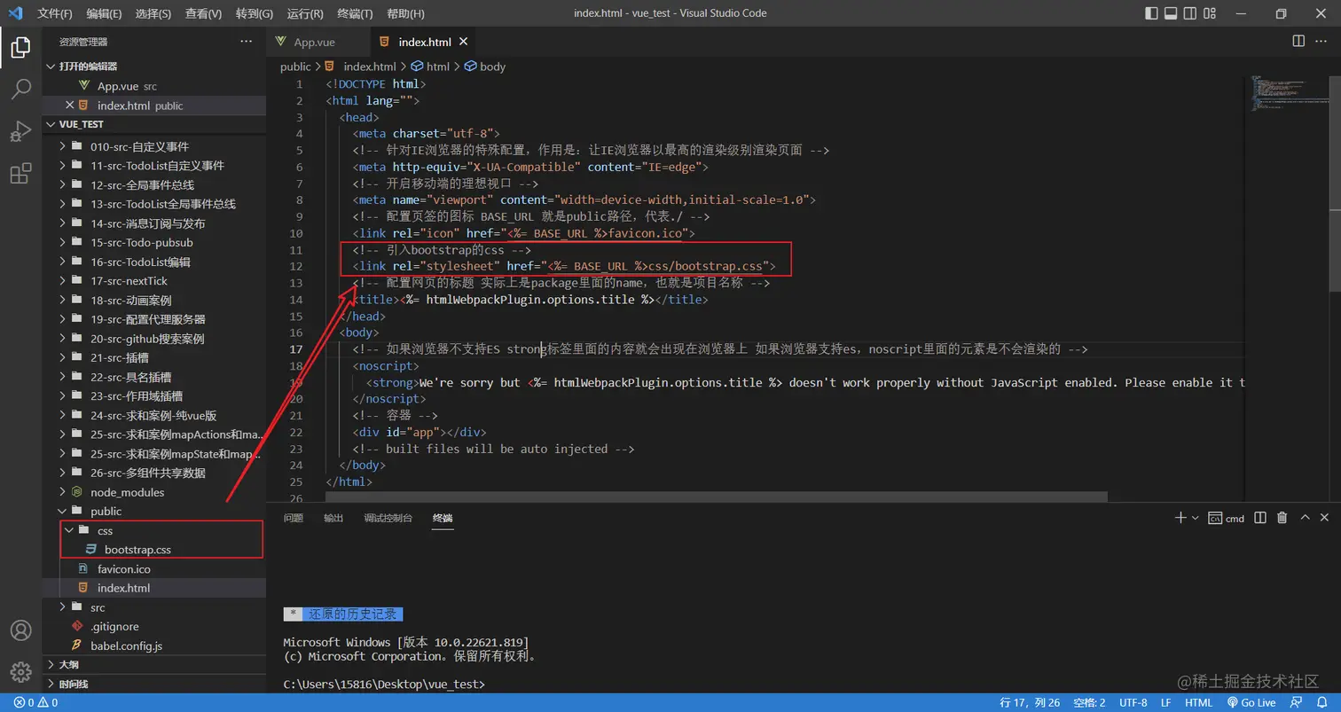The height and width of the screenshot is (712, 1341).
Task: Open the Search view in activity bar
Action: click(20, 89)
